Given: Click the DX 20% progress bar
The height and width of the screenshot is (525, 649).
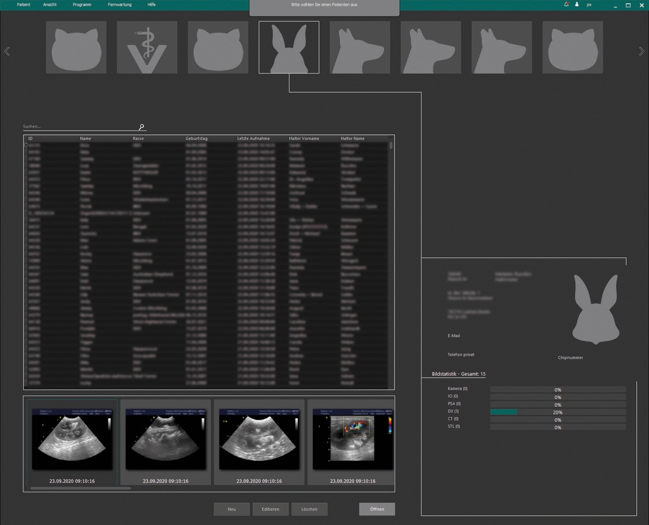Looking at the screenshot, I should point(558,412).
